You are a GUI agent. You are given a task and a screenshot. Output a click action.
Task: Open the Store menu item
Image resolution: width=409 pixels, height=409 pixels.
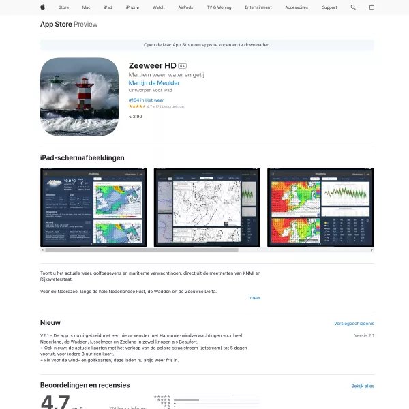tap(63, 7)
